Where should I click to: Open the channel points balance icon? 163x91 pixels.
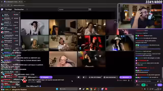tap(137, 85)
